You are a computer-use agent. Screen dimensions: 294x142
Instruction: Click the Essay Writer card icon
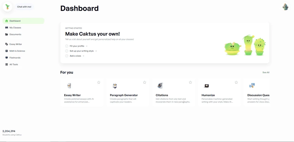[69, 86]
